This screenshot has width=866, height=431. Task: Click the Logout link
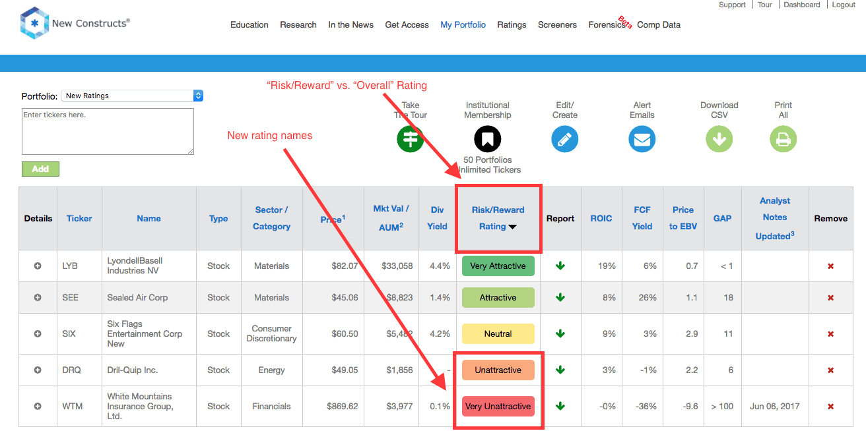[x=844, y=5]
